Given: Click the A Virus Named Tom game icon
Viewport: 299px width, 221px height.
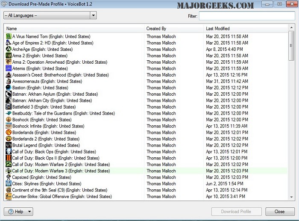Looking at the screenshot, I should pos(9,36).
